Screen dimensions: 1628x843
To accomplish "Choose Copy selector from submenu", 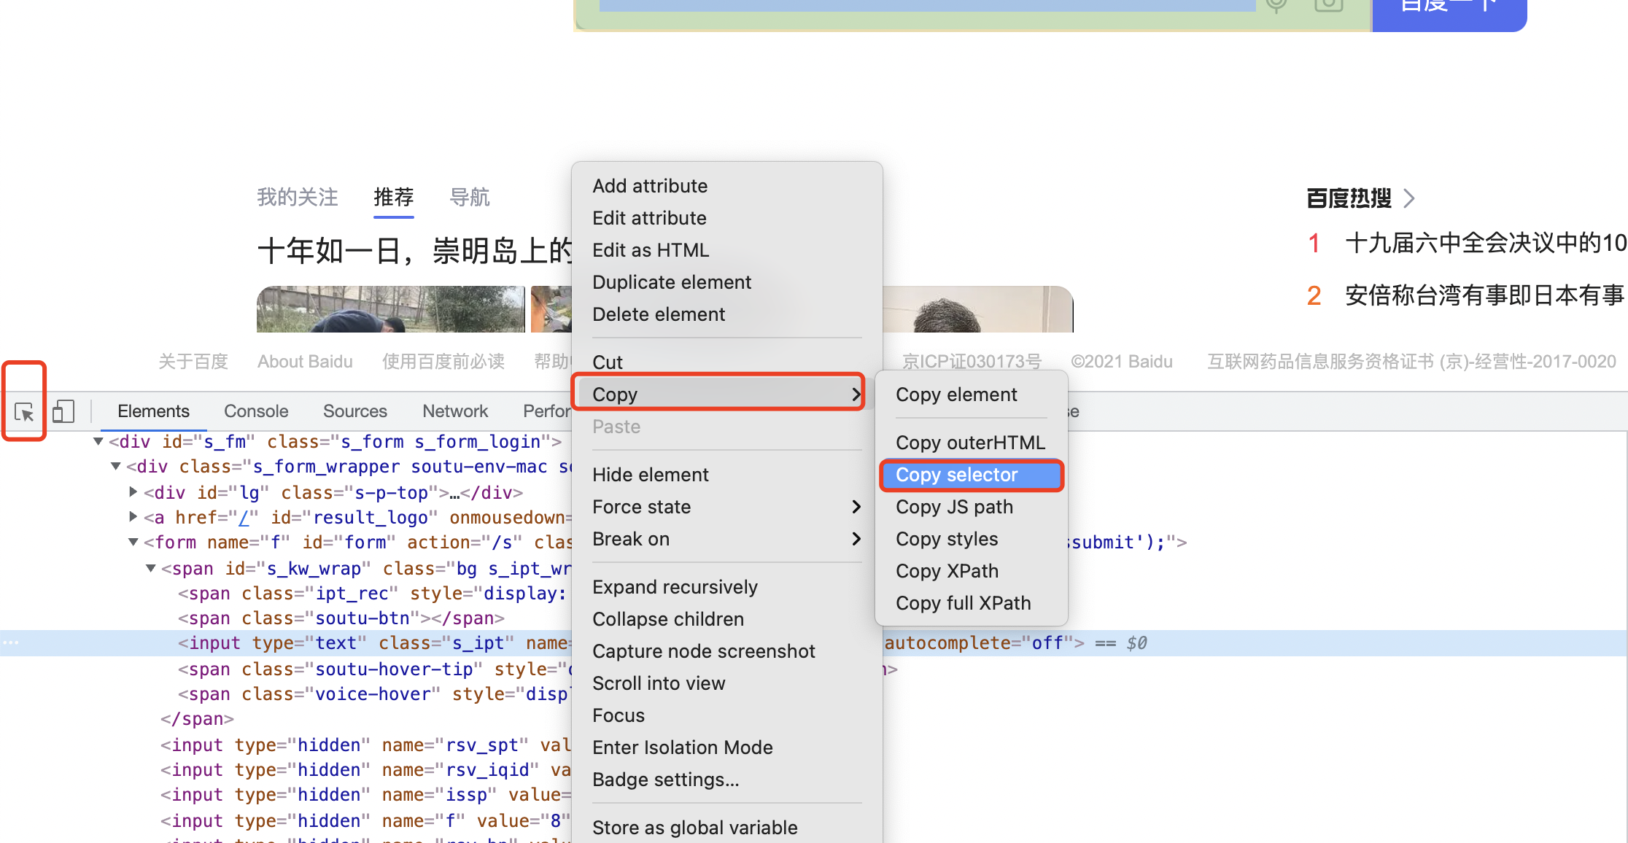I will click(x=956, y=475).
